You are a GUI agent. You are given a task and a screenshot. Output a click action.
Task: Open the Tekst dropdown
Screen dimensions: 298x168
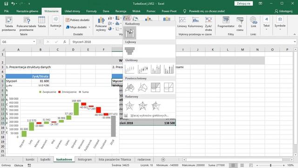pyautogui.click(x=266, y=23)
